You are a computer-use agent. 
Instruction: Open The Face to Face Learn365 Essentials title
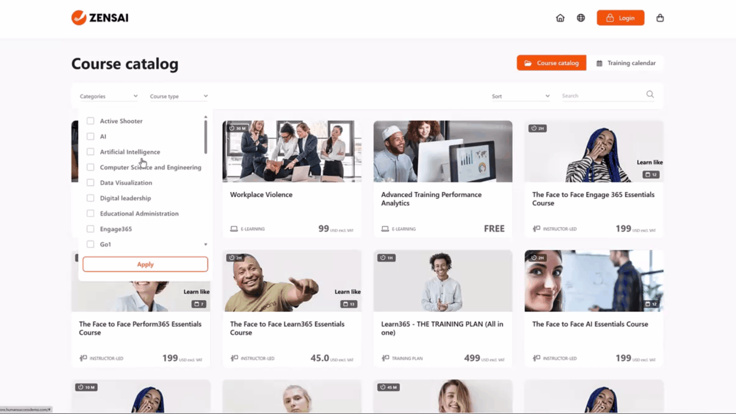(287, 328)
